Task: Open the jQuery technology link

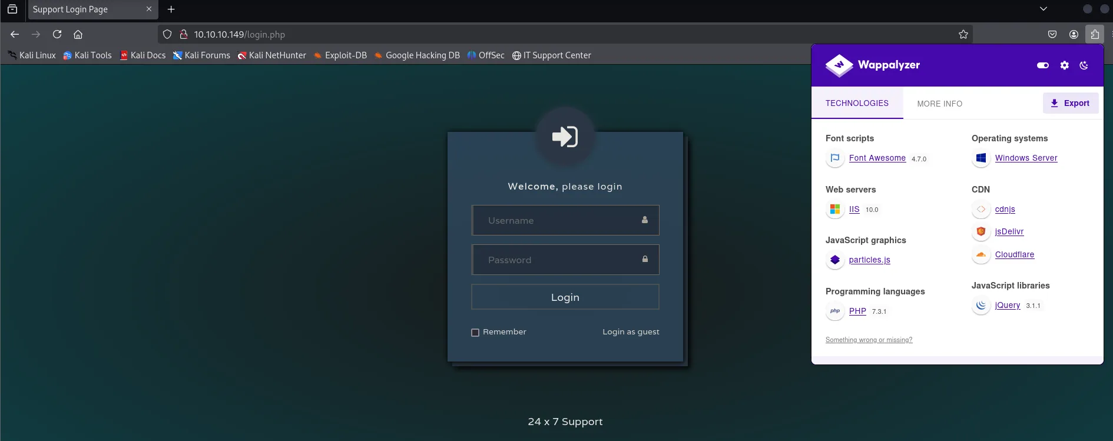Action: click(x=1008, y=306)
